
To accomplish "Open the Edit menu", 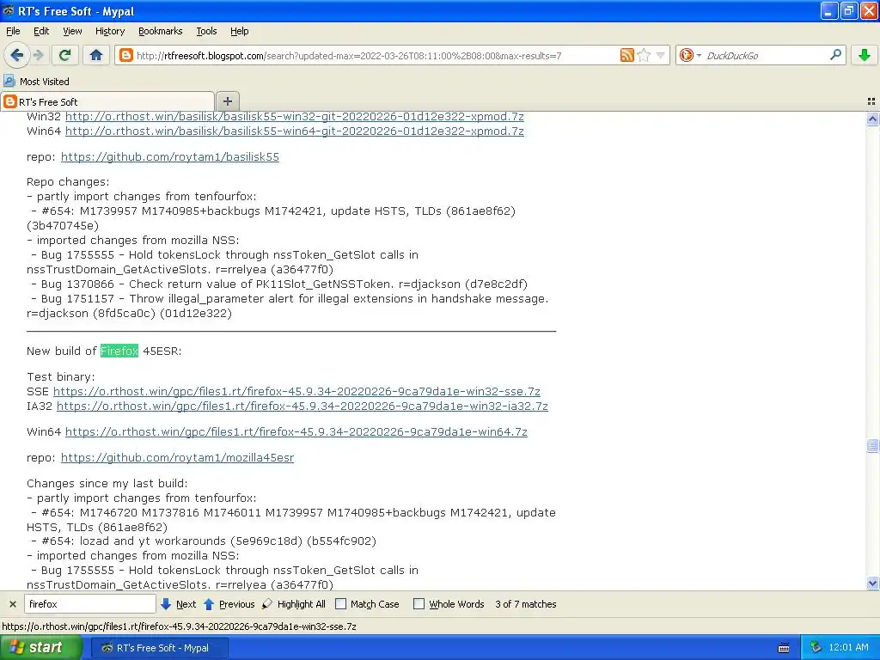I will (x=41, y=31).
